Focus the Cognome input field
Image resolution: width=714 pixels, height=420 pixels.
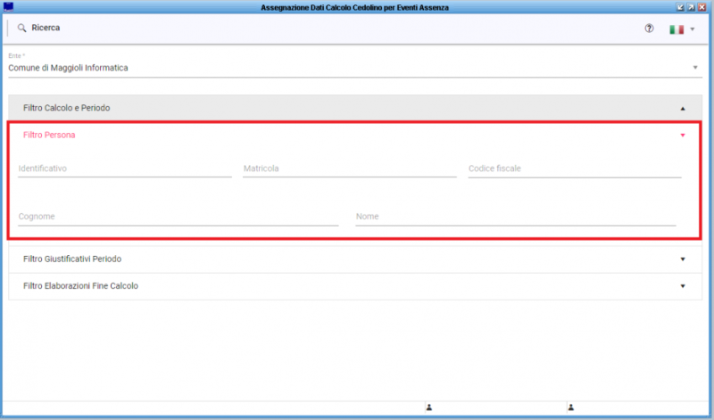(x=178, y=217)
